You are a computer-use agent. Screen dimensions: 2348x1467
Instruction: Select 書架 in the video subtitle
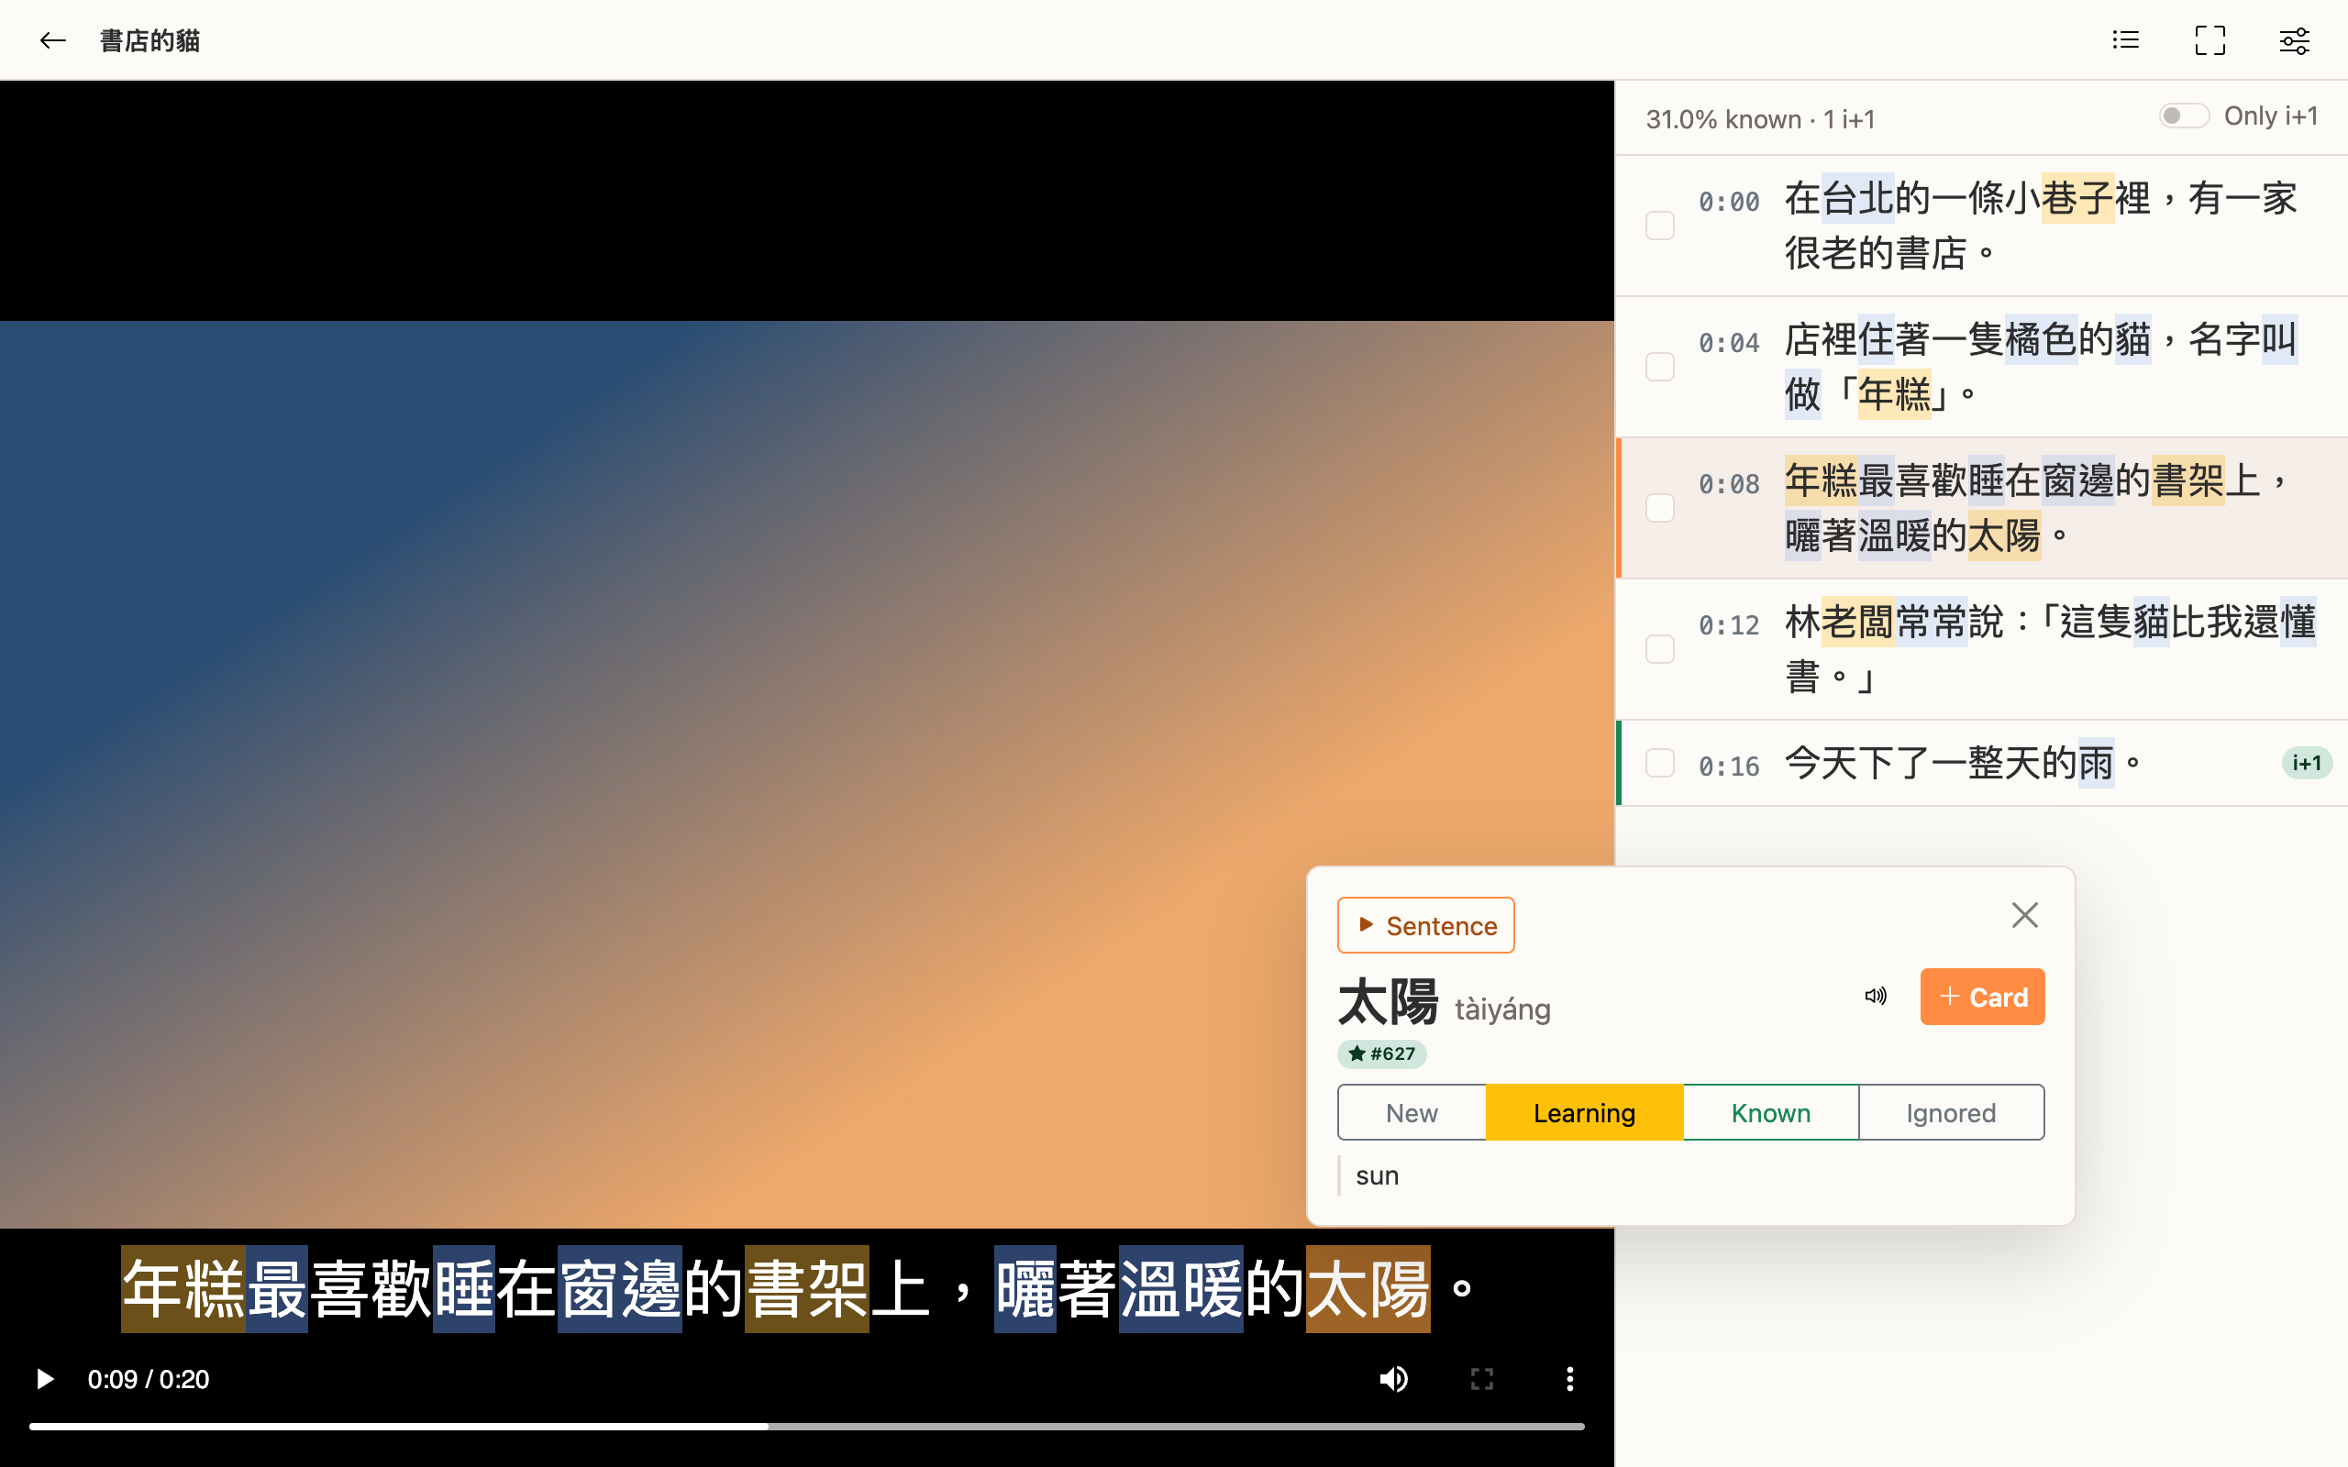pyautogui.click(x=807, y=1289)
